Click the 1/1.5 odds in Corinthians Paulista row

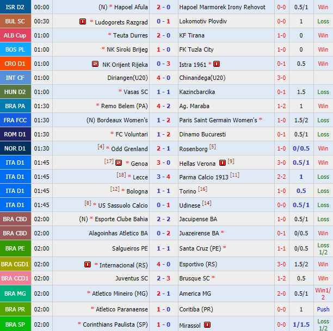301,324
